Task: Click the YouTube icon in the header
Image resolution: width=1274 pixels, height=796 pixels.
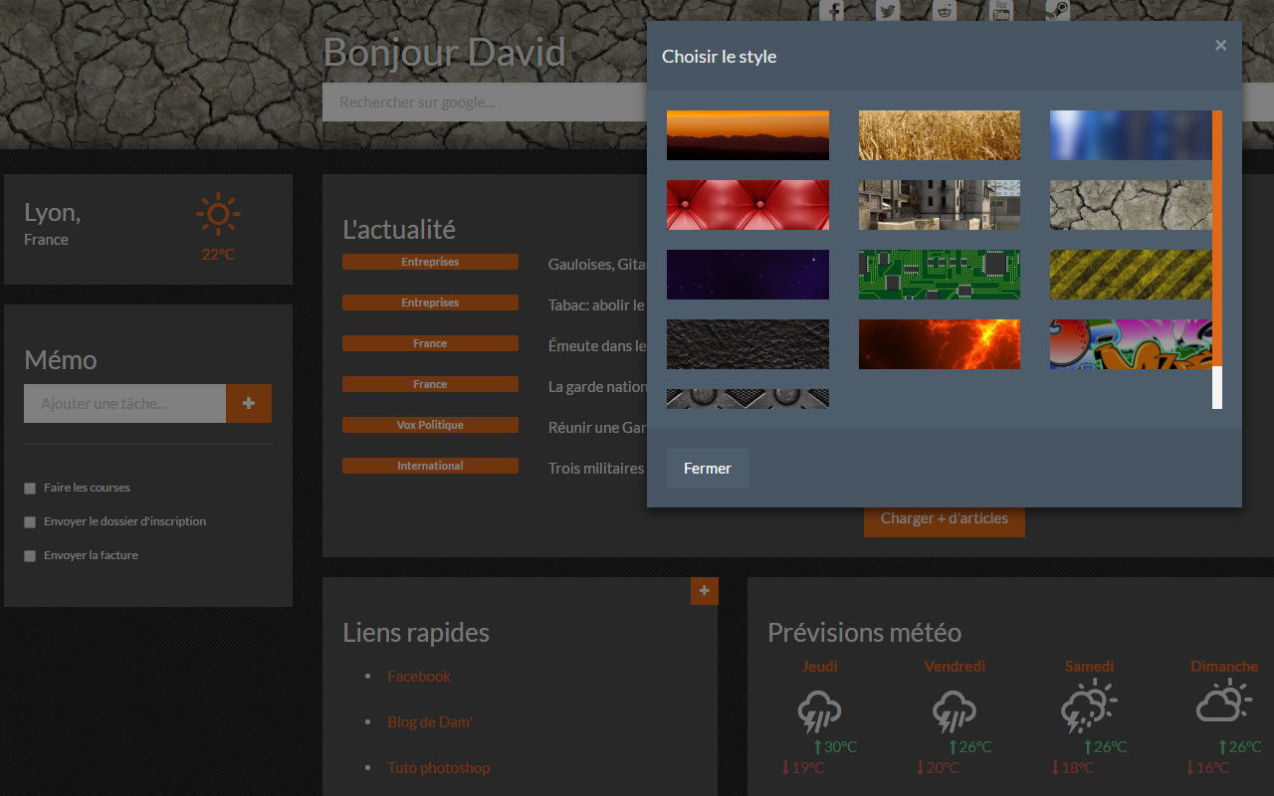Action: click(1001, 10)
